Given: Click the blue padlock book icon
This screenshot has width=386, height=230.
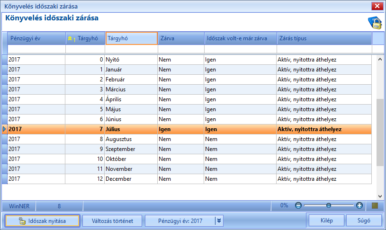Looking at the screenshot, I should (375, 23).
